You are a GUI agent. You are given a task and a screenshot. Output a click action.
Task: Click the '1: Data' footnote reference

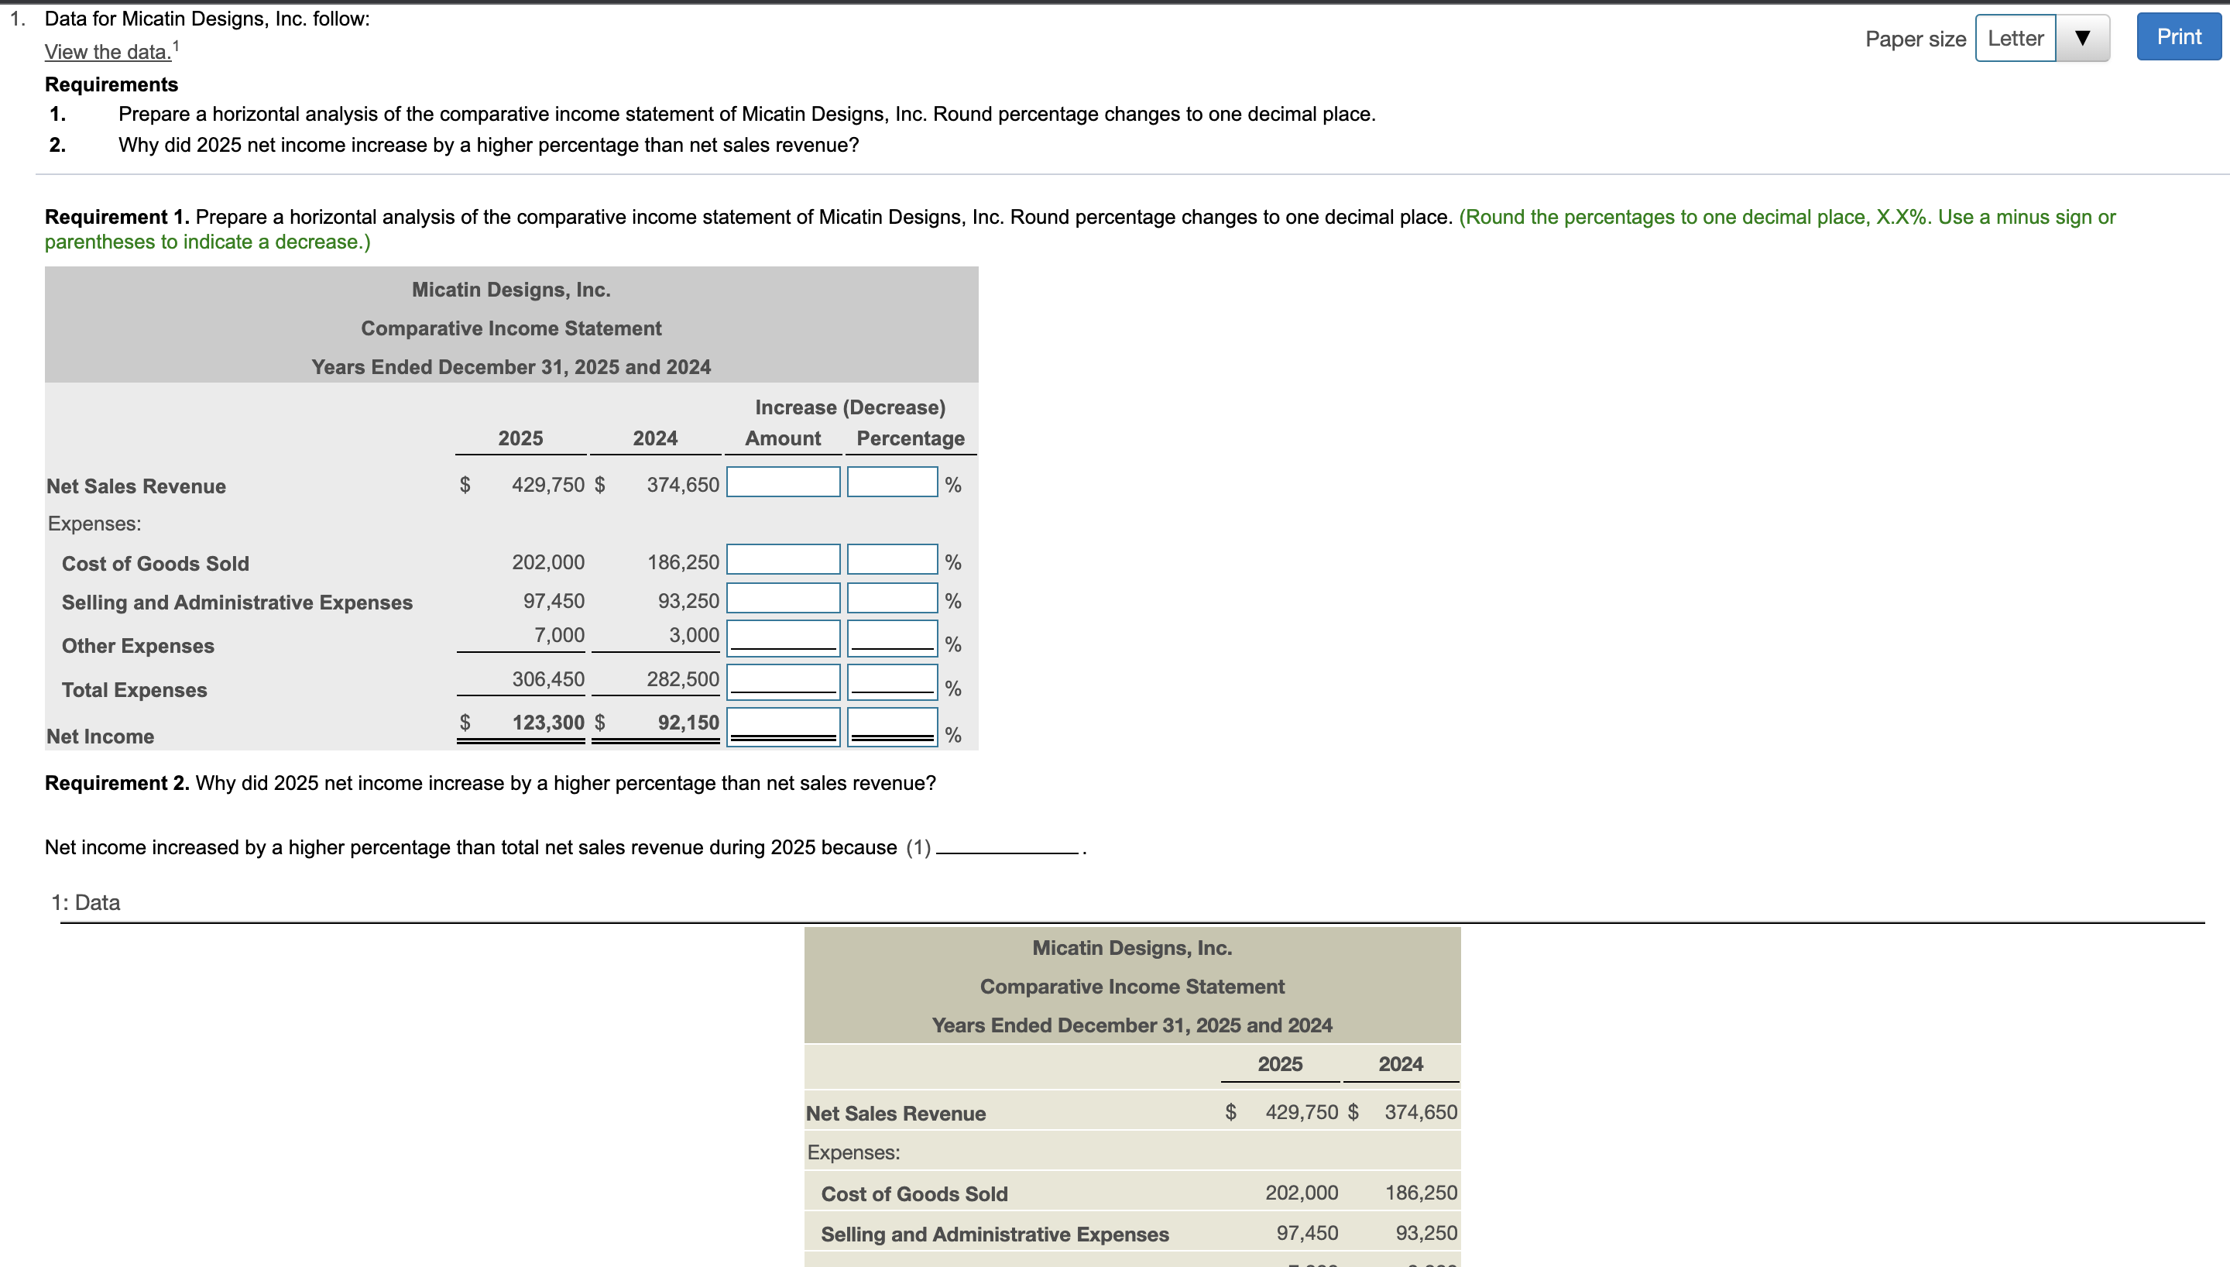coord(87,902)
